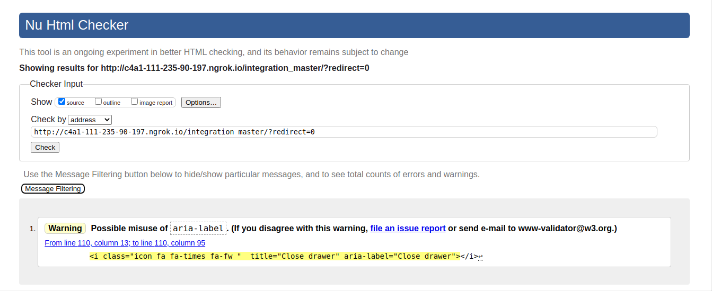Click the line break arrow symbol after </i>

(480, 257)
